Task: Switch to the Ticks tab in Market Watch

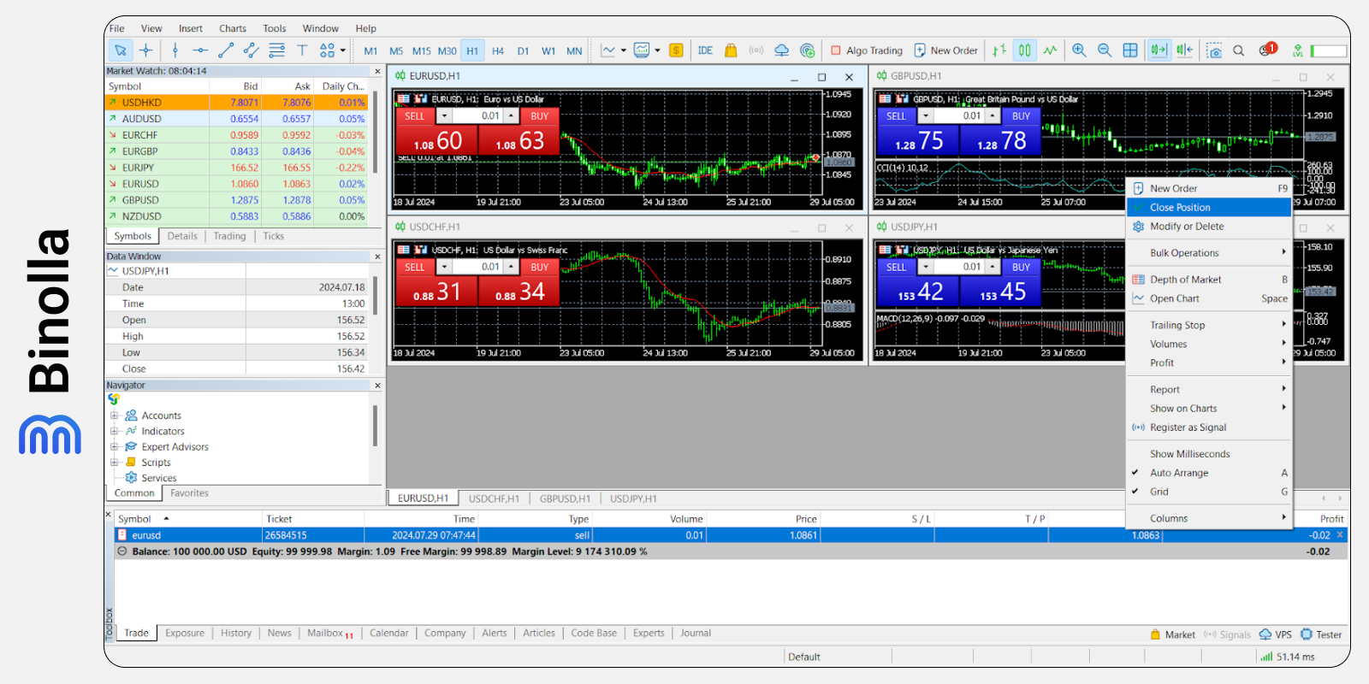Action: coord(274,236)
